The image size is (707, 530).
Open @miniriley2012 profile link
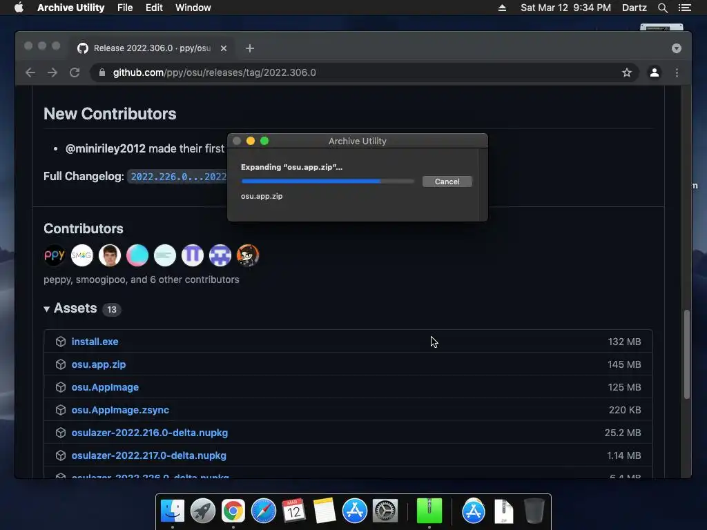click(x=105, y=149)
